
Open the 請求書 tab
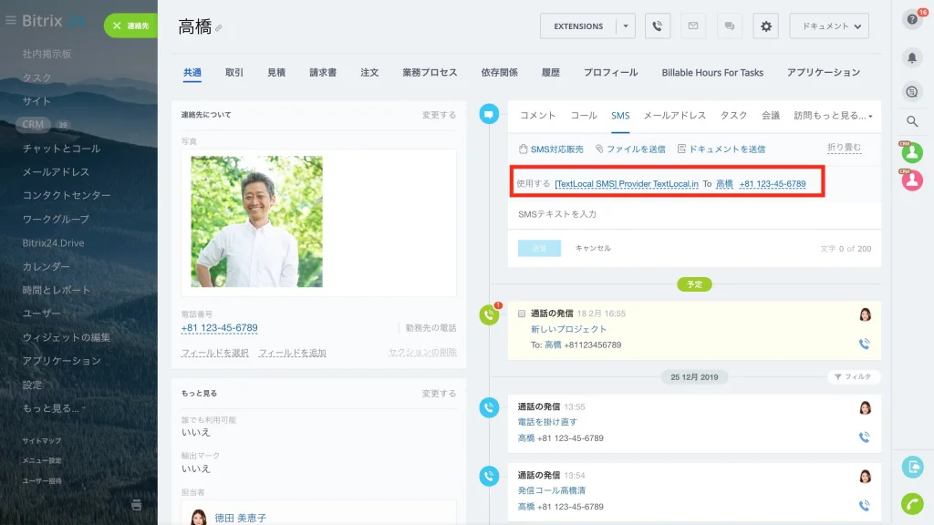(323, 73)
